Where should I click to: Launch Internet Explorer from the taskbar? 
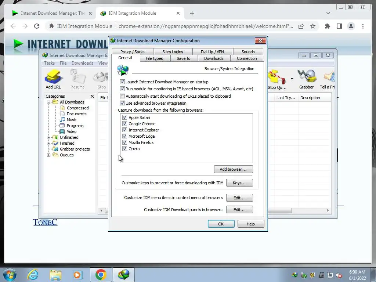pyautogui.click(x=33, y=275)
